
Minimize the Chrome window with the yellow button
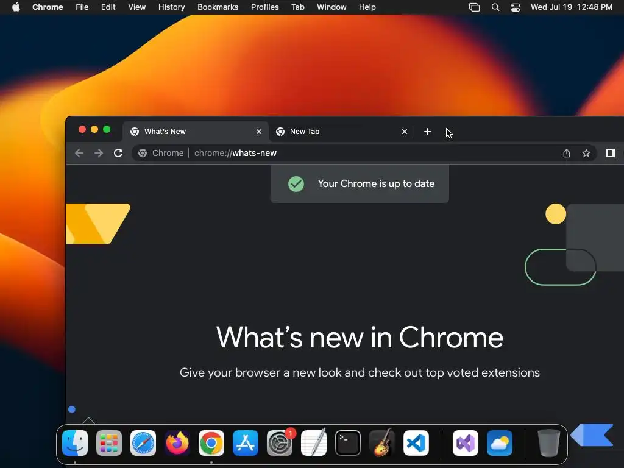click(94, 129)
